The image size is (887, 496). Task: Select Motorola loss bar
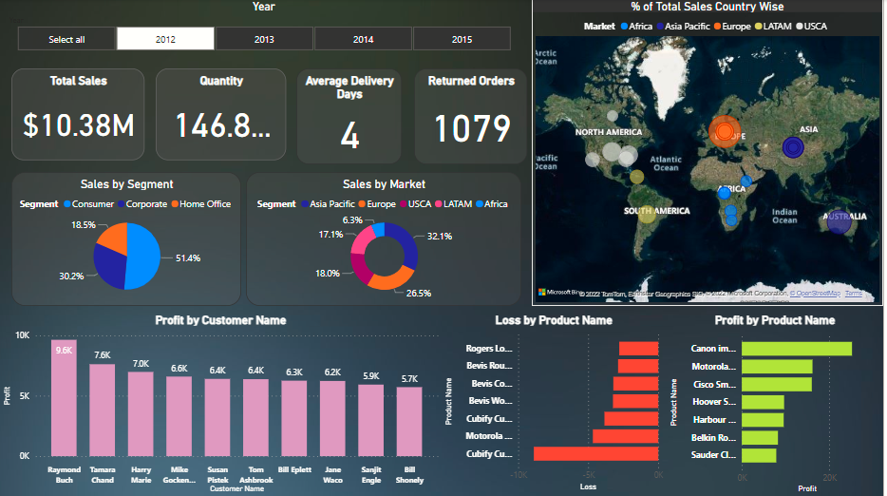[x=626, y=436]
